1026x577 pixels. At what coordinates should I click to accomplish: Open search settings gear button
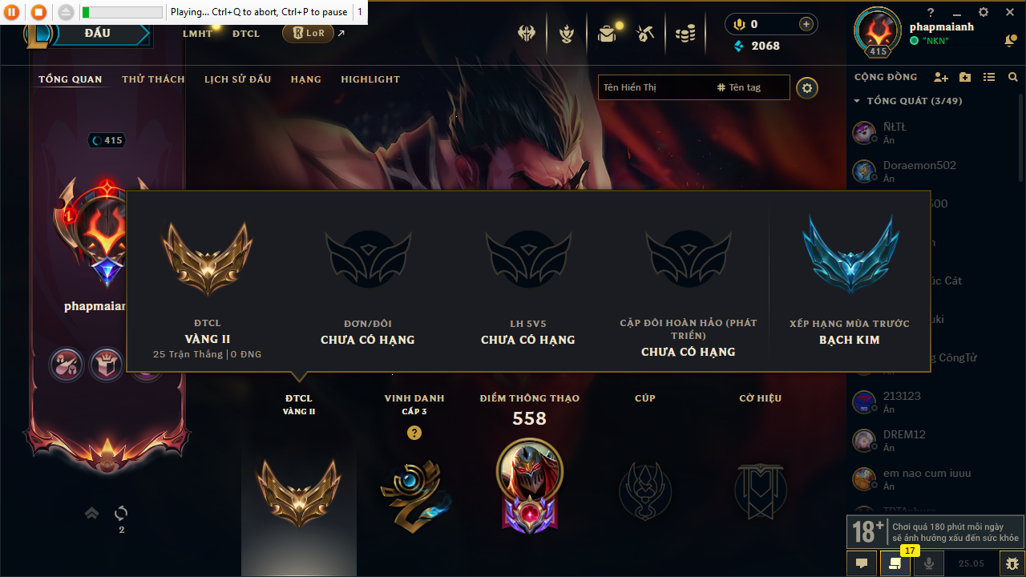point(807,87)
